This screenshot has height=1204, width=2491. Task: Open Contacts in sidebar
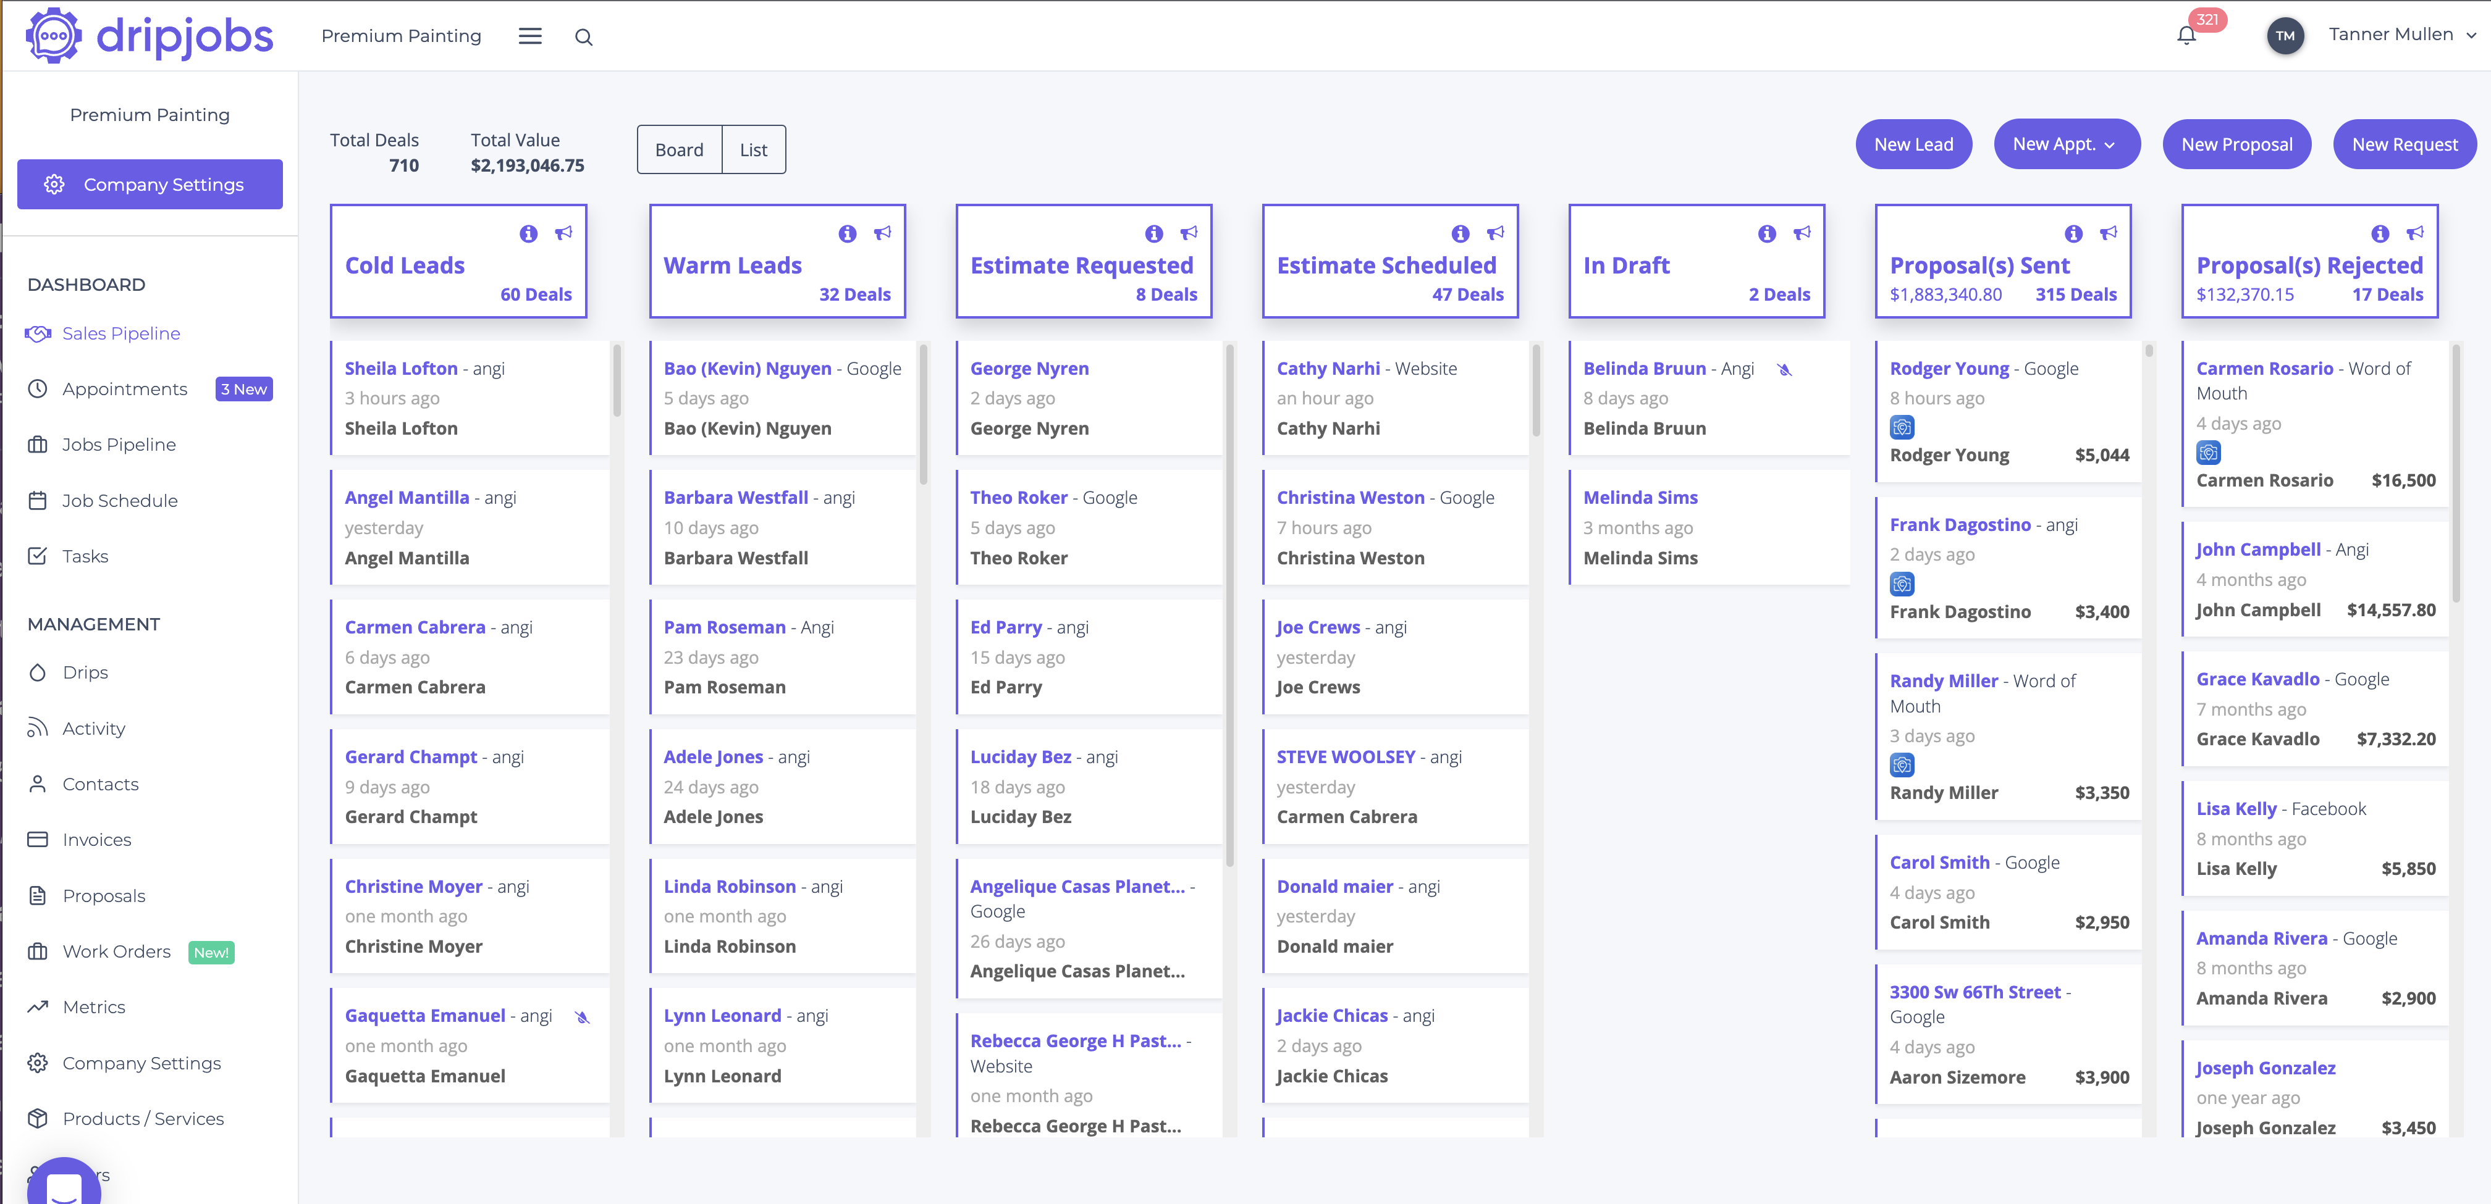point(101,784)
